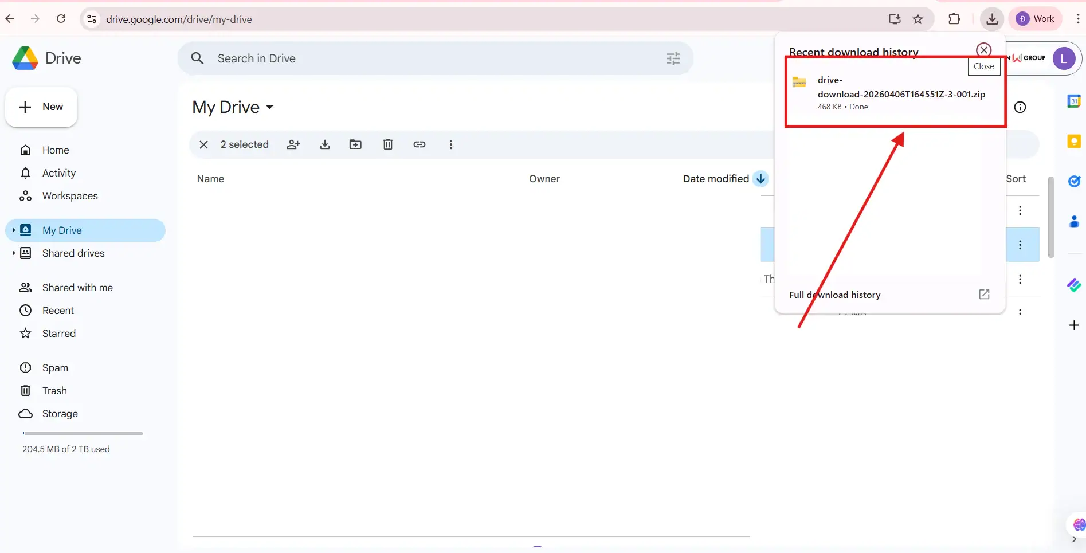1086x553 pixels.
Task: Share the selected files with people
Action: coord(293,144)
